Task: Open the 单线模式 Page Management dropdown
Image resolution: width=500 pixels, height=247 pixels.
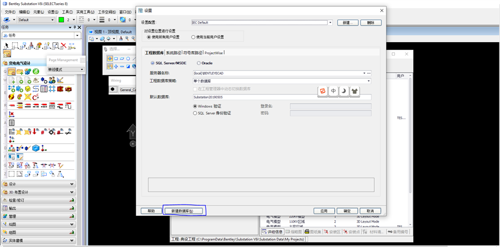Action: [82, 69]
